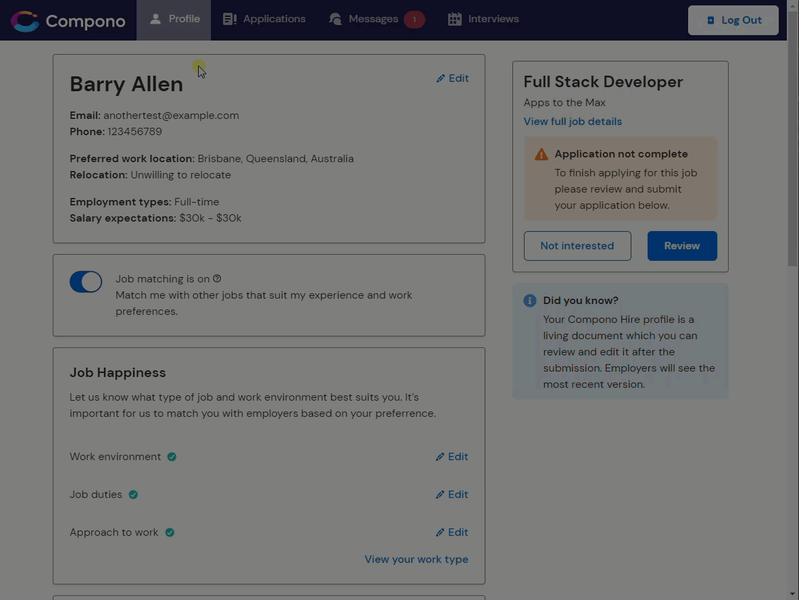
Task: Click the Log Out arrow icon
Action: (x=710, y=20)
